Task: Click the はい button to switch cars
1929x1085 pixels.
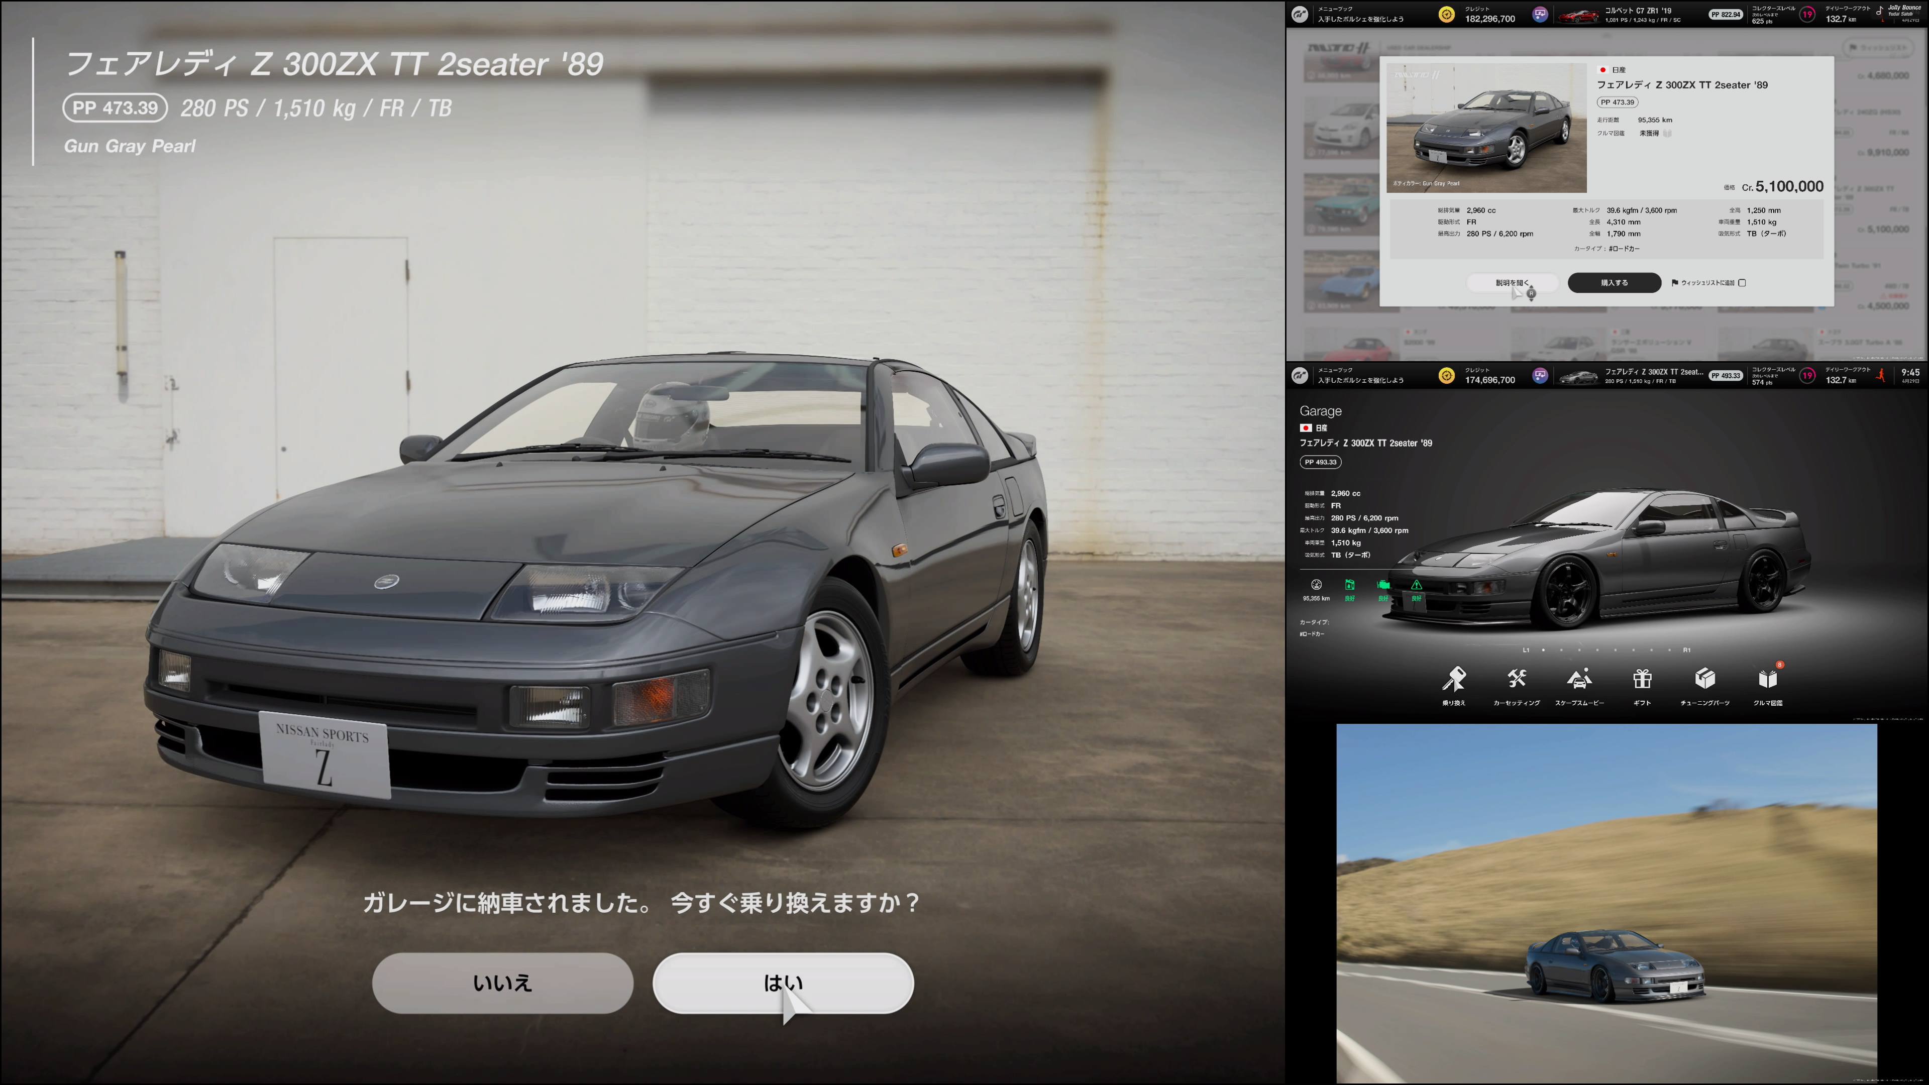Action: click(783, 983)
